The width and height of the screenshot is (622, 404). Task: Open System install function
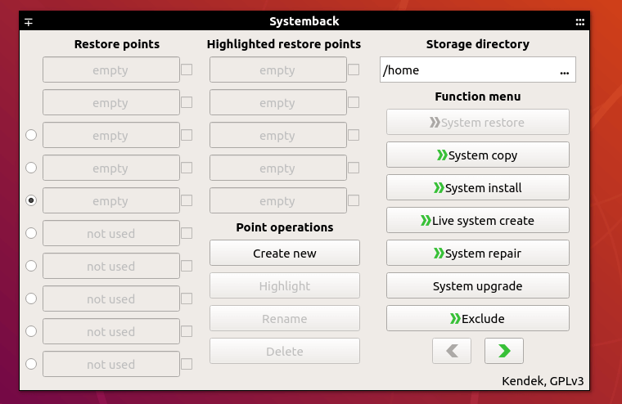(477, 187)
